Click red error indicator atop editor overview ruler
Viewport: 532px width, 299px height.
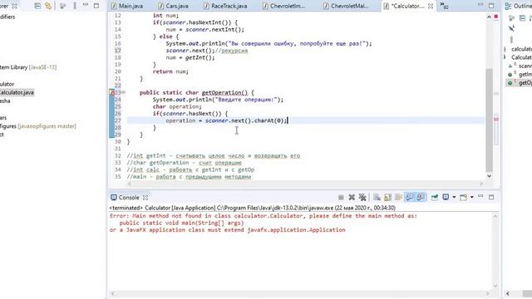point(496,17)
